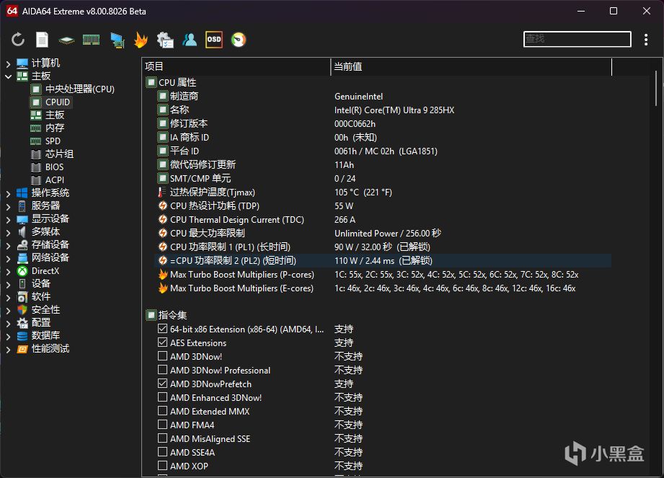Click the 设备 category icon

coord(22,283)
